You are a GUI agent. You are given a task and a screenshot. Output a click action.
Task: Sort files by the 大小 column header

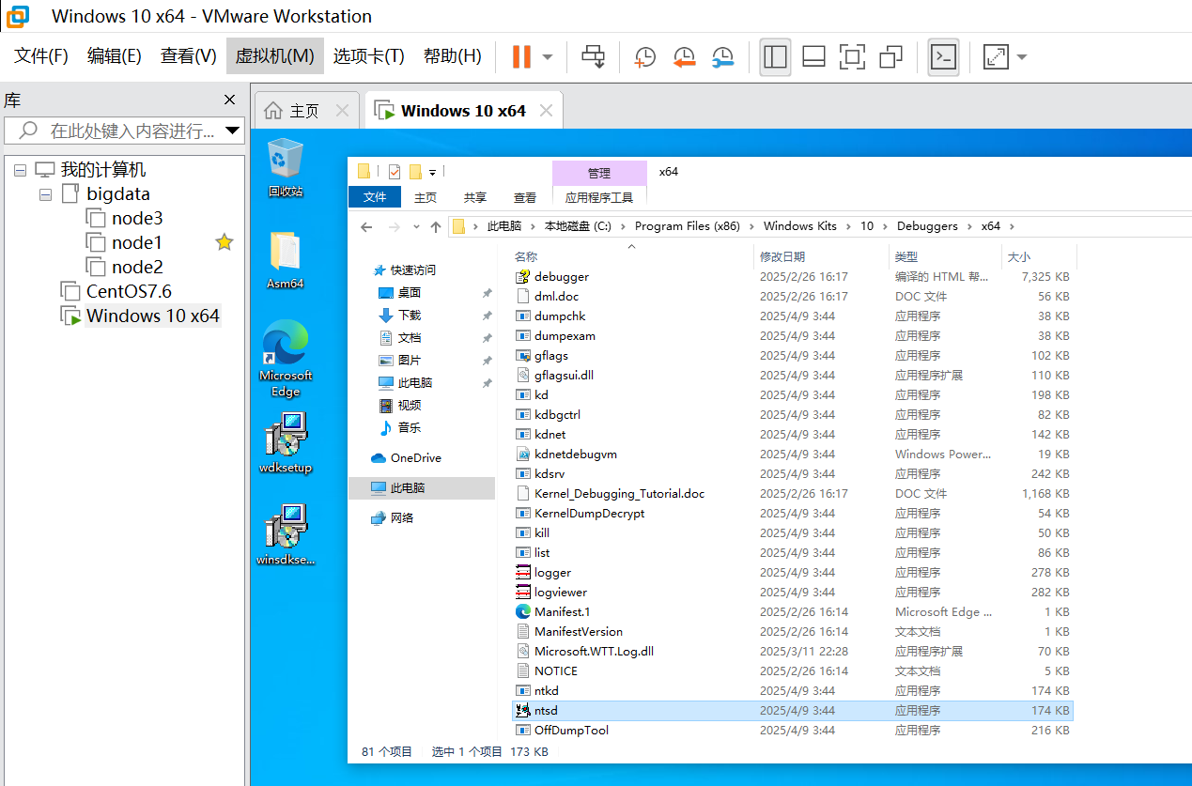coord(1019,256)
